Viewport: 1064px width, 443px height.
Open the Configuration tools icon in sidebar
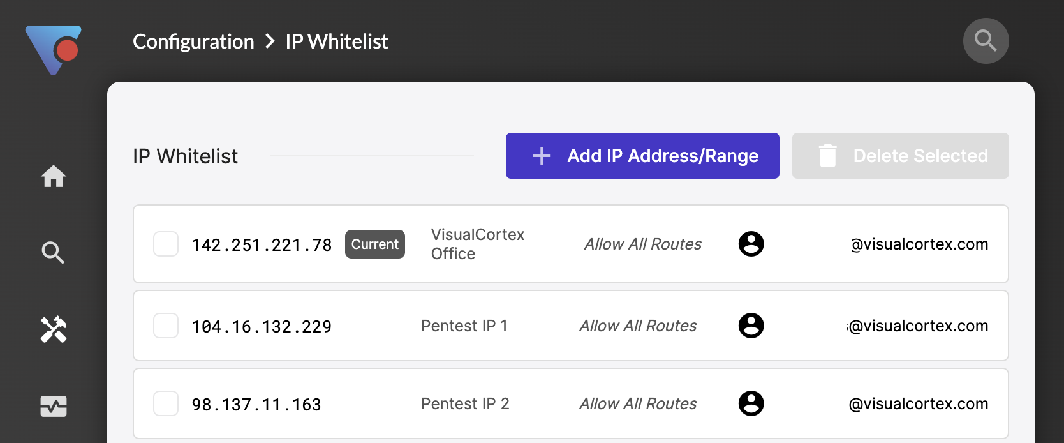click(x=54, y=329)
